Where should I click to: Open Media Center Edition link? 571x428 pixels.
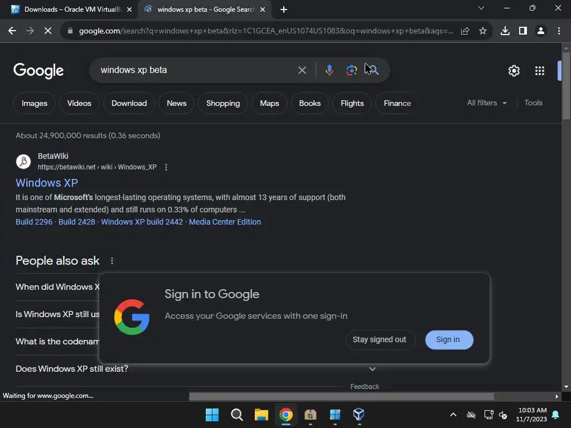(x=225, y=222)
